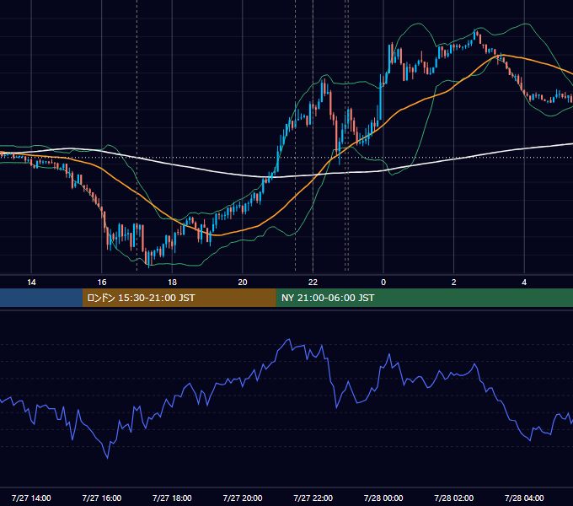Click the blue session bar before ロンドン
The height and width of the screenshot is (506, 573).
coord(41,298)
